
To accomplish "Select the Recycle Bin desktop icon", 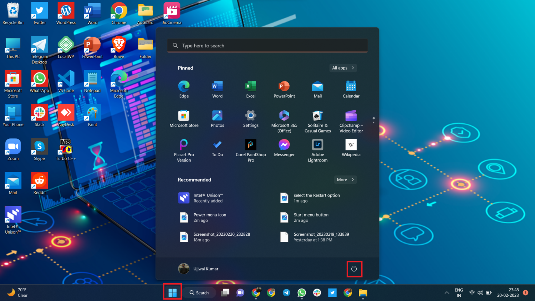I will click(13, 14).
